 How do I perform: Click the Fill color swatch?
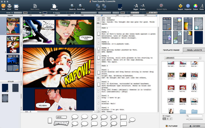pos(45,13)
